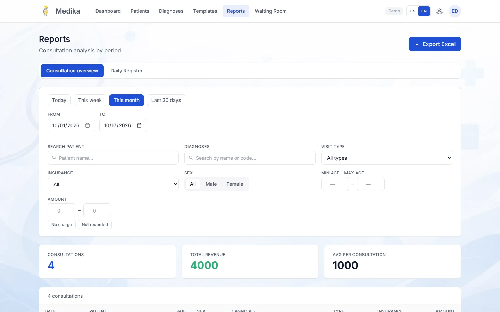
Task: Click the magnifier icon in Search Patient
Action: pyautogui.click(x=54, y=158)
